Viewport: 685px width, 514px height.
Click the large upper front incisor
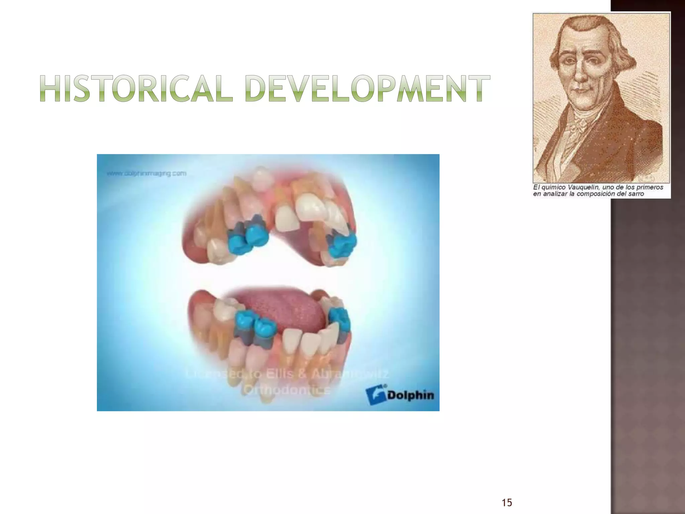pos(311,207)
